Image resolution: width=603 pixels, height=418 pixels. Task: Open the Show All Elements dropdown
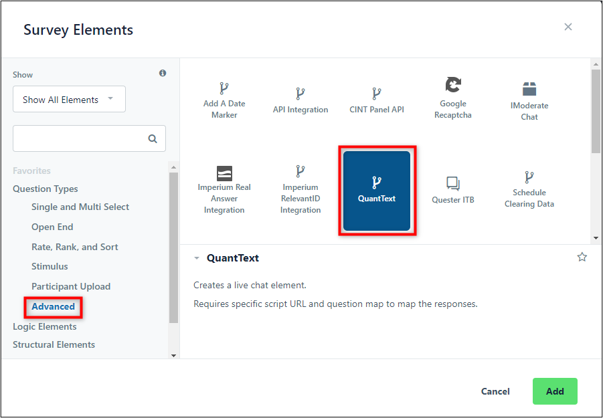click(x=69, y=99)
